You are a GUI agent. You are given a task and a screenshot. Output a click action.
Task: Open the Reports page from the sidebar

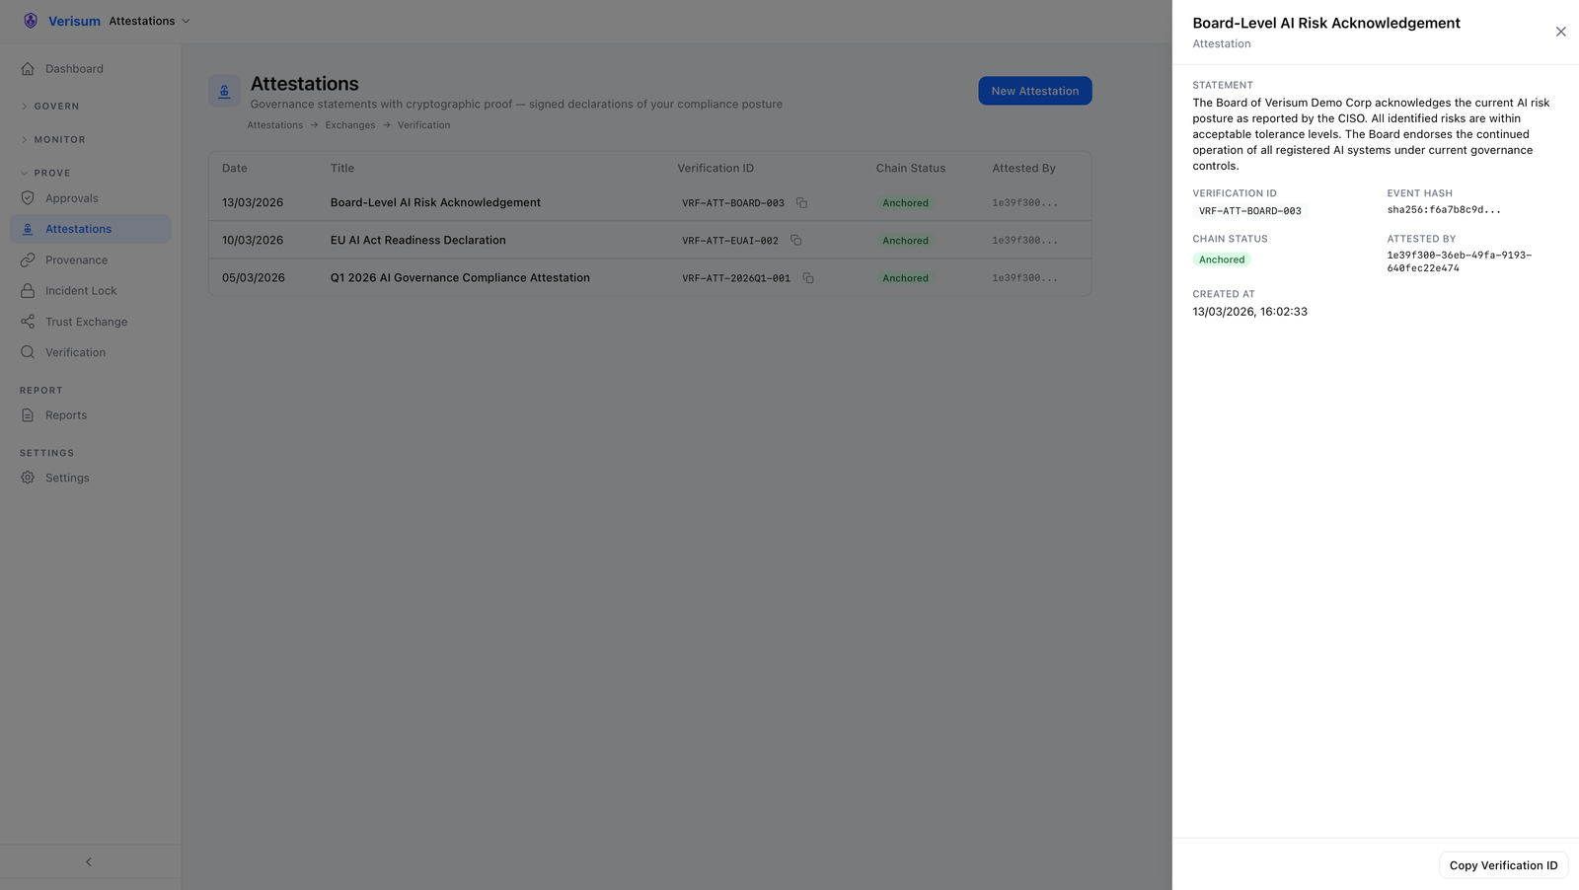point(66,415)
